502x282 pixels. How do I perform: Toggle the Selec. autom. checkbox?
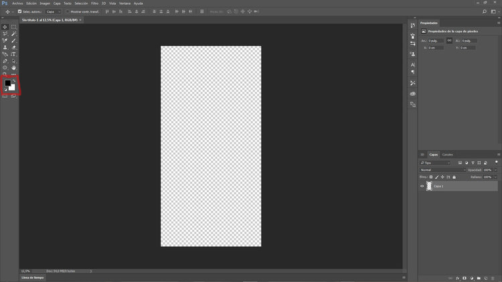(20, 11)
